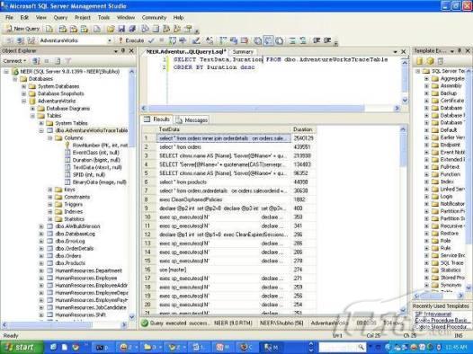Switch to the Summary tab
The image size is (473, 354).
pos(243,52)
